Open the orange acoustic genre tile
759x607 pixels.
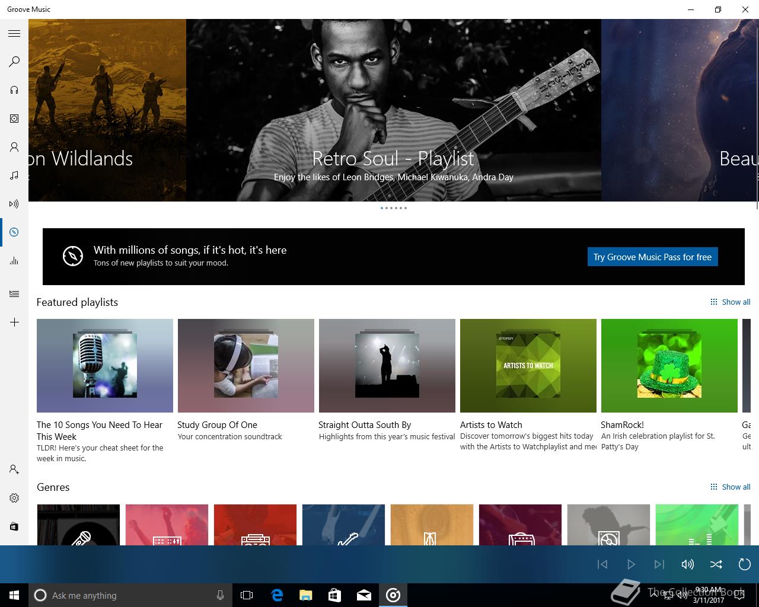432,525
